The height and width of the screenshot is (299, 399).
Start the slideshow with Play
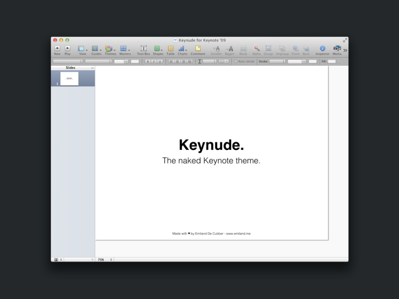(67, 50)
